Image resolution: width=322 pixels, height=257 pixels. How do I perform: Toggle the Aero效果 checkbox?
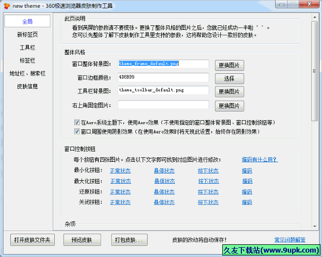point(77,123)
